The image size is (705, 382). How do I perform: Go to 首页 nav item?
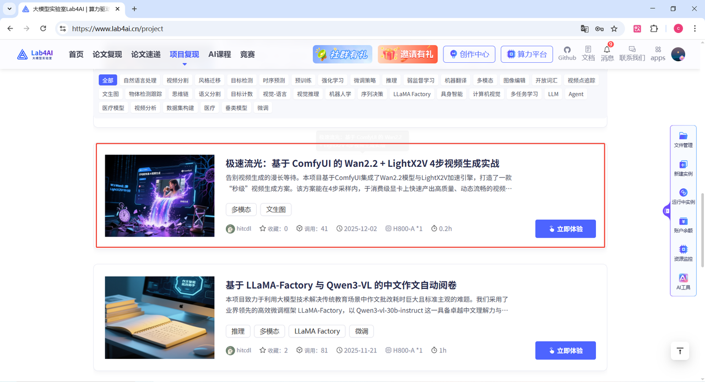click(76, 54)
